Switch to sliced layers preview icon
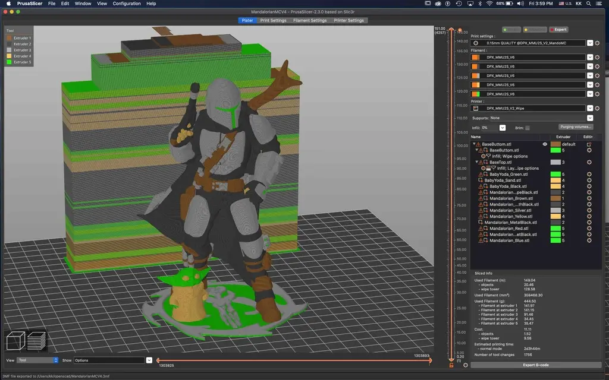The height and width of the screenshot is (380, 609). click(37, 341)
